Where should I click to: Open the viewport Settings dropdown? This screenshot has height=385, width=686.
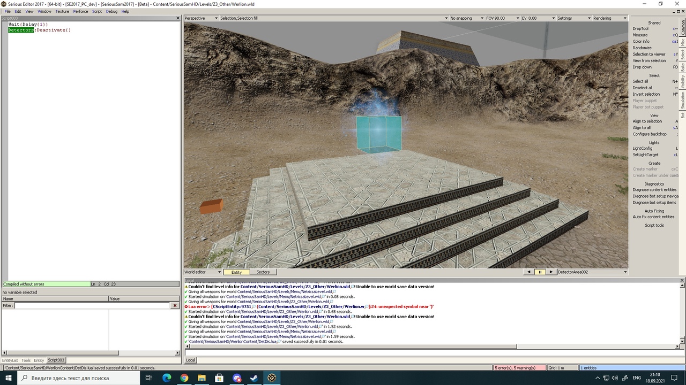(x=573, y=18)
